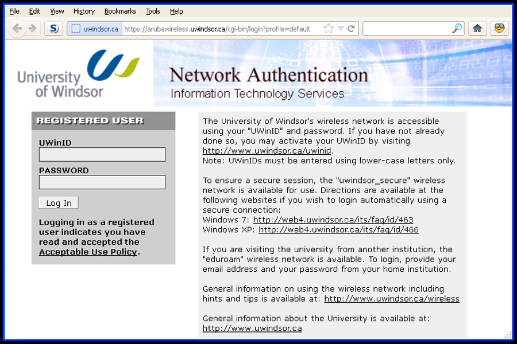
Task: Open the Windows 7 FAQ id 463 link
Action: point(333,220)
